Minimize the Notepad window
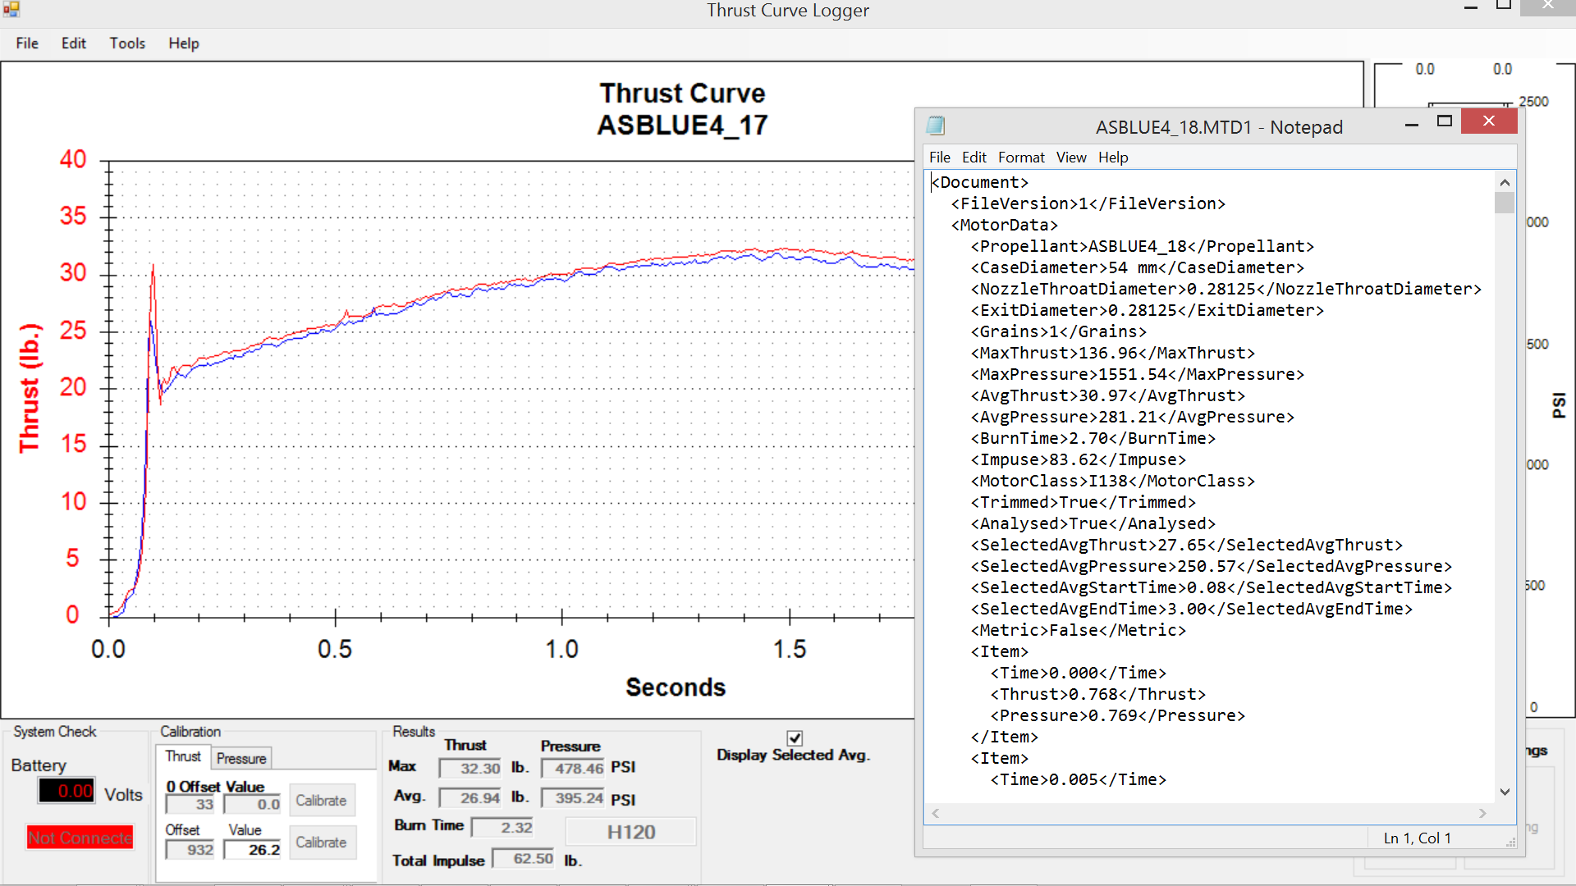The width and height of the screenshot is (1576, 886). click(x=1412, y=123)
